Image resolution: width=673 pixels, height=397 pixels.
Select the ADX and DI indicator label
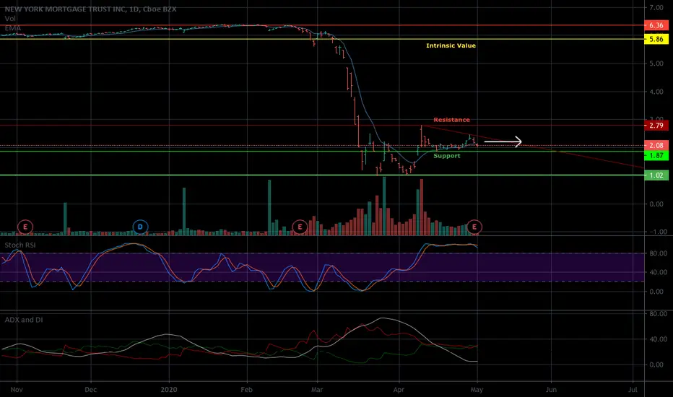[x=24, y=320]
